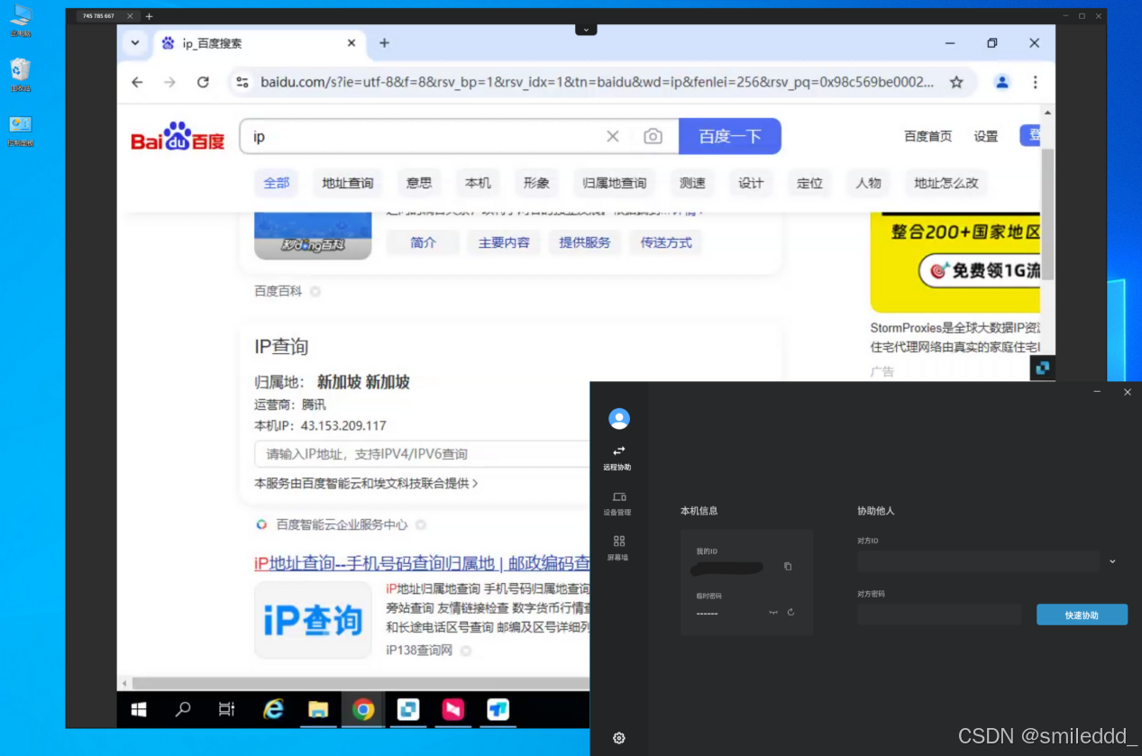Select the ip_百度搜索 browser tab
Screen dimensions: 1142x756
pyautogui.click(x=258, y=43)
